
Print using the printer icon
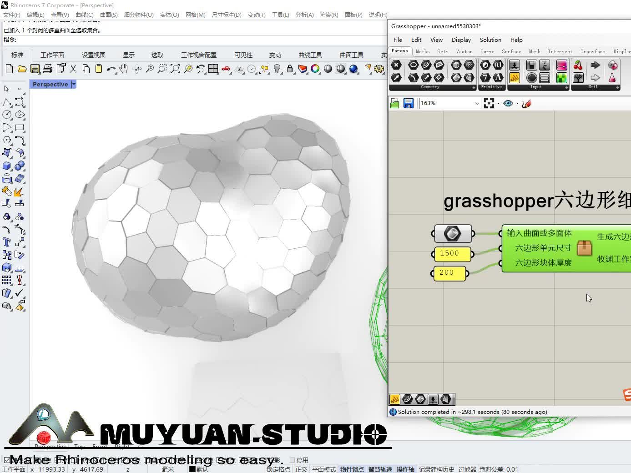(47, 69)
